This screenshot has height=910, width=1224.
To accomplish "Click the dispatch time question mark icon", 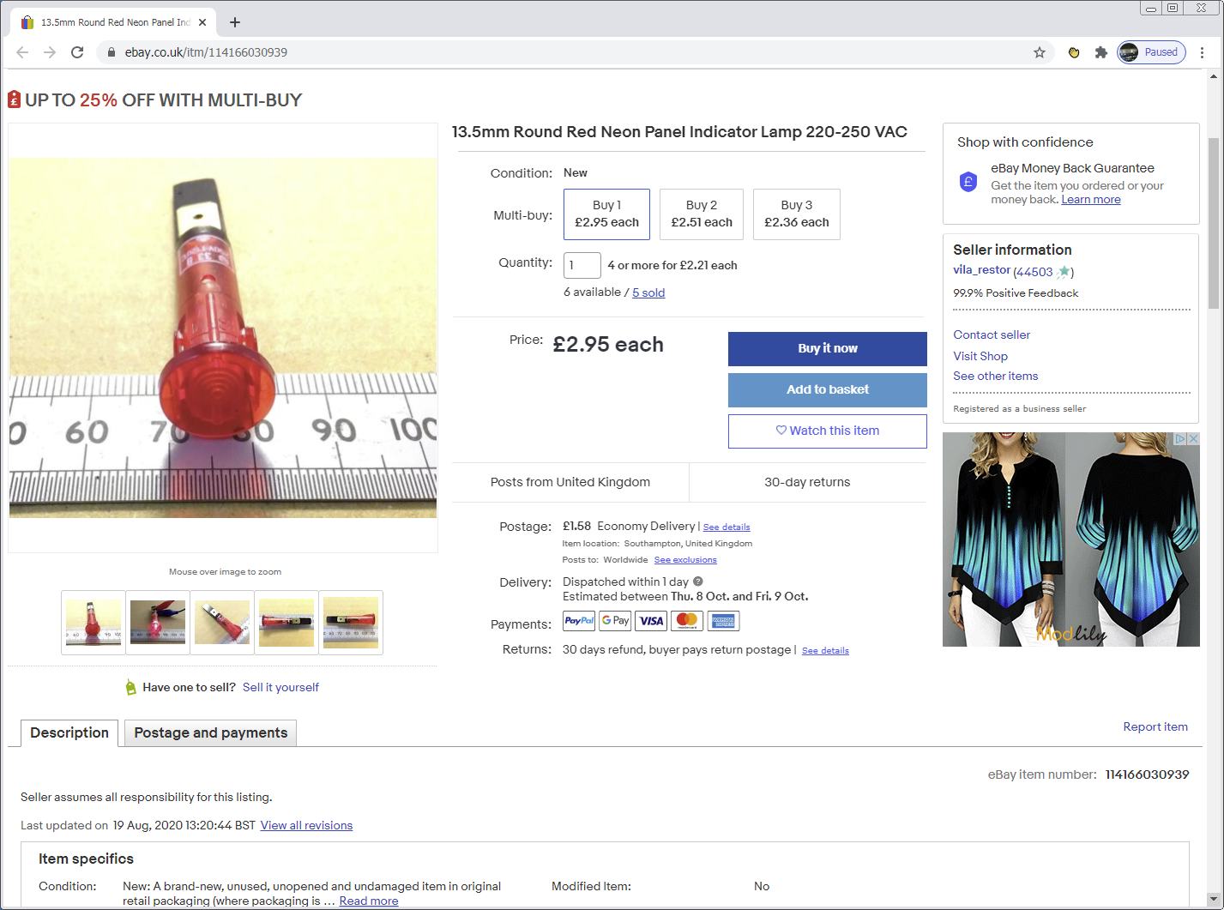I will click(x=696, y=581).
